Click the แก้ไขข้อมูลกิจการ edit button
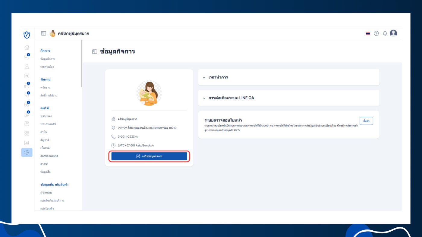The height and width of the screenshot is (237, 422). pyautogui.click(x=149, y=156)
